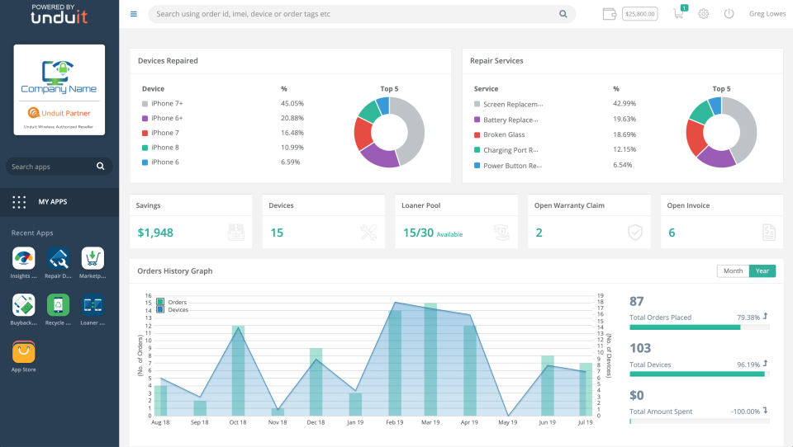Open the wallet icon in header
This screenshot has height=447, width=793.
610,14
